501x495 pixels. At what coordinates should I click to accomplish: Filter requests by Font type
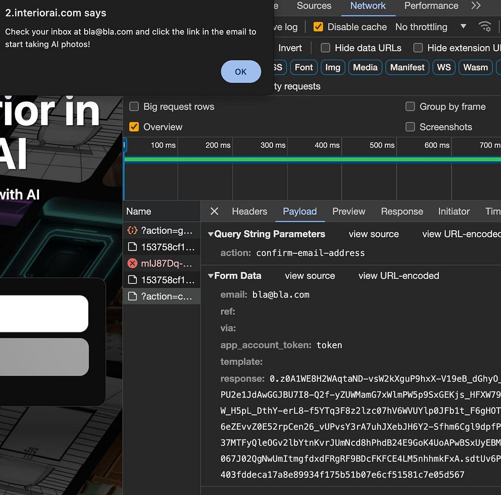tap(304, 68)
